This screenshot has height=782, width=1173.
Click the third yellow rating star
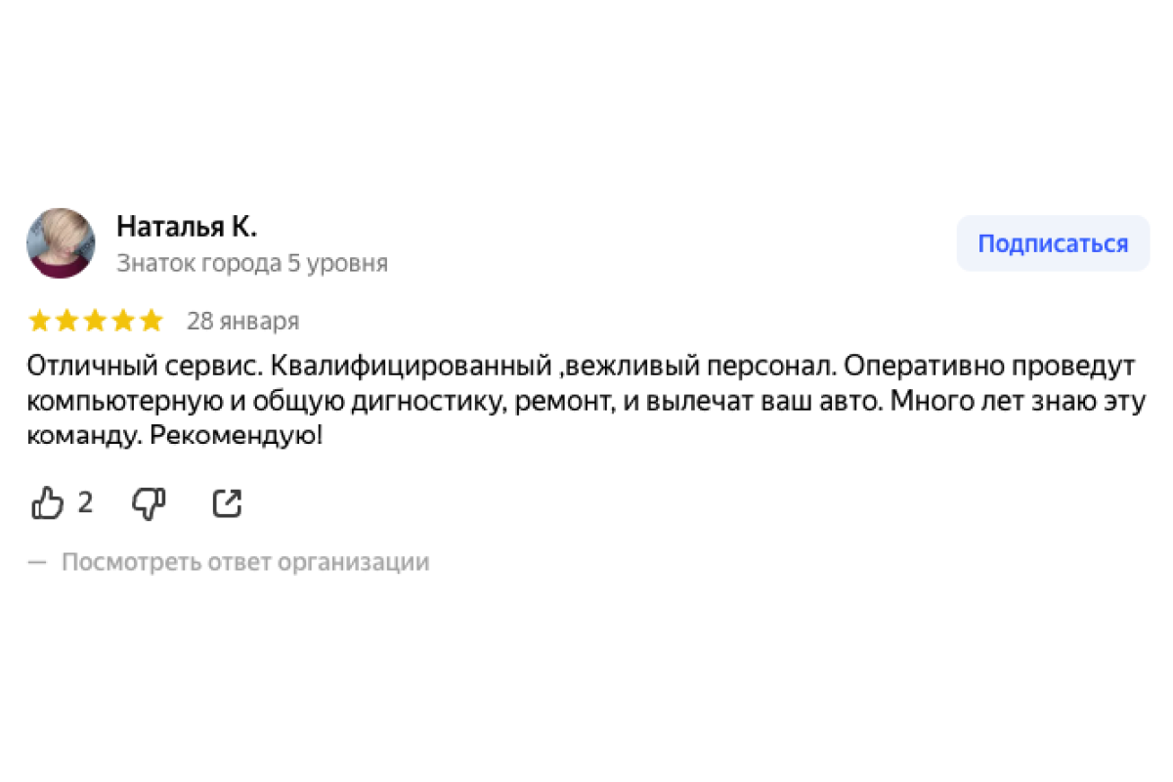tap(95, 321)
